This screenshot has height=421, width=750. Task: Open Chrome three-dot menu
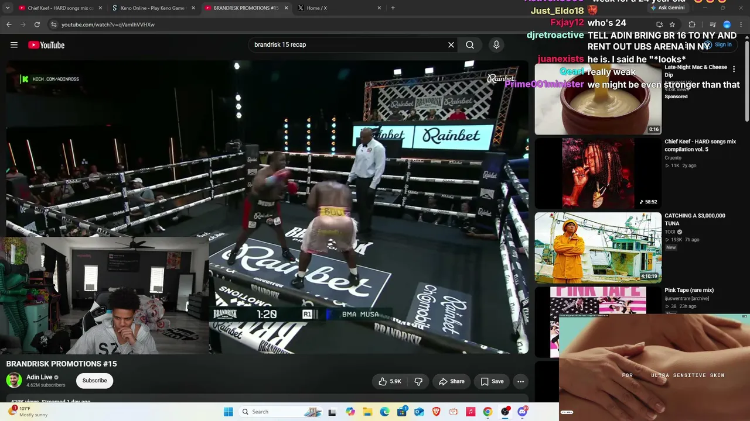pos(741,25)
